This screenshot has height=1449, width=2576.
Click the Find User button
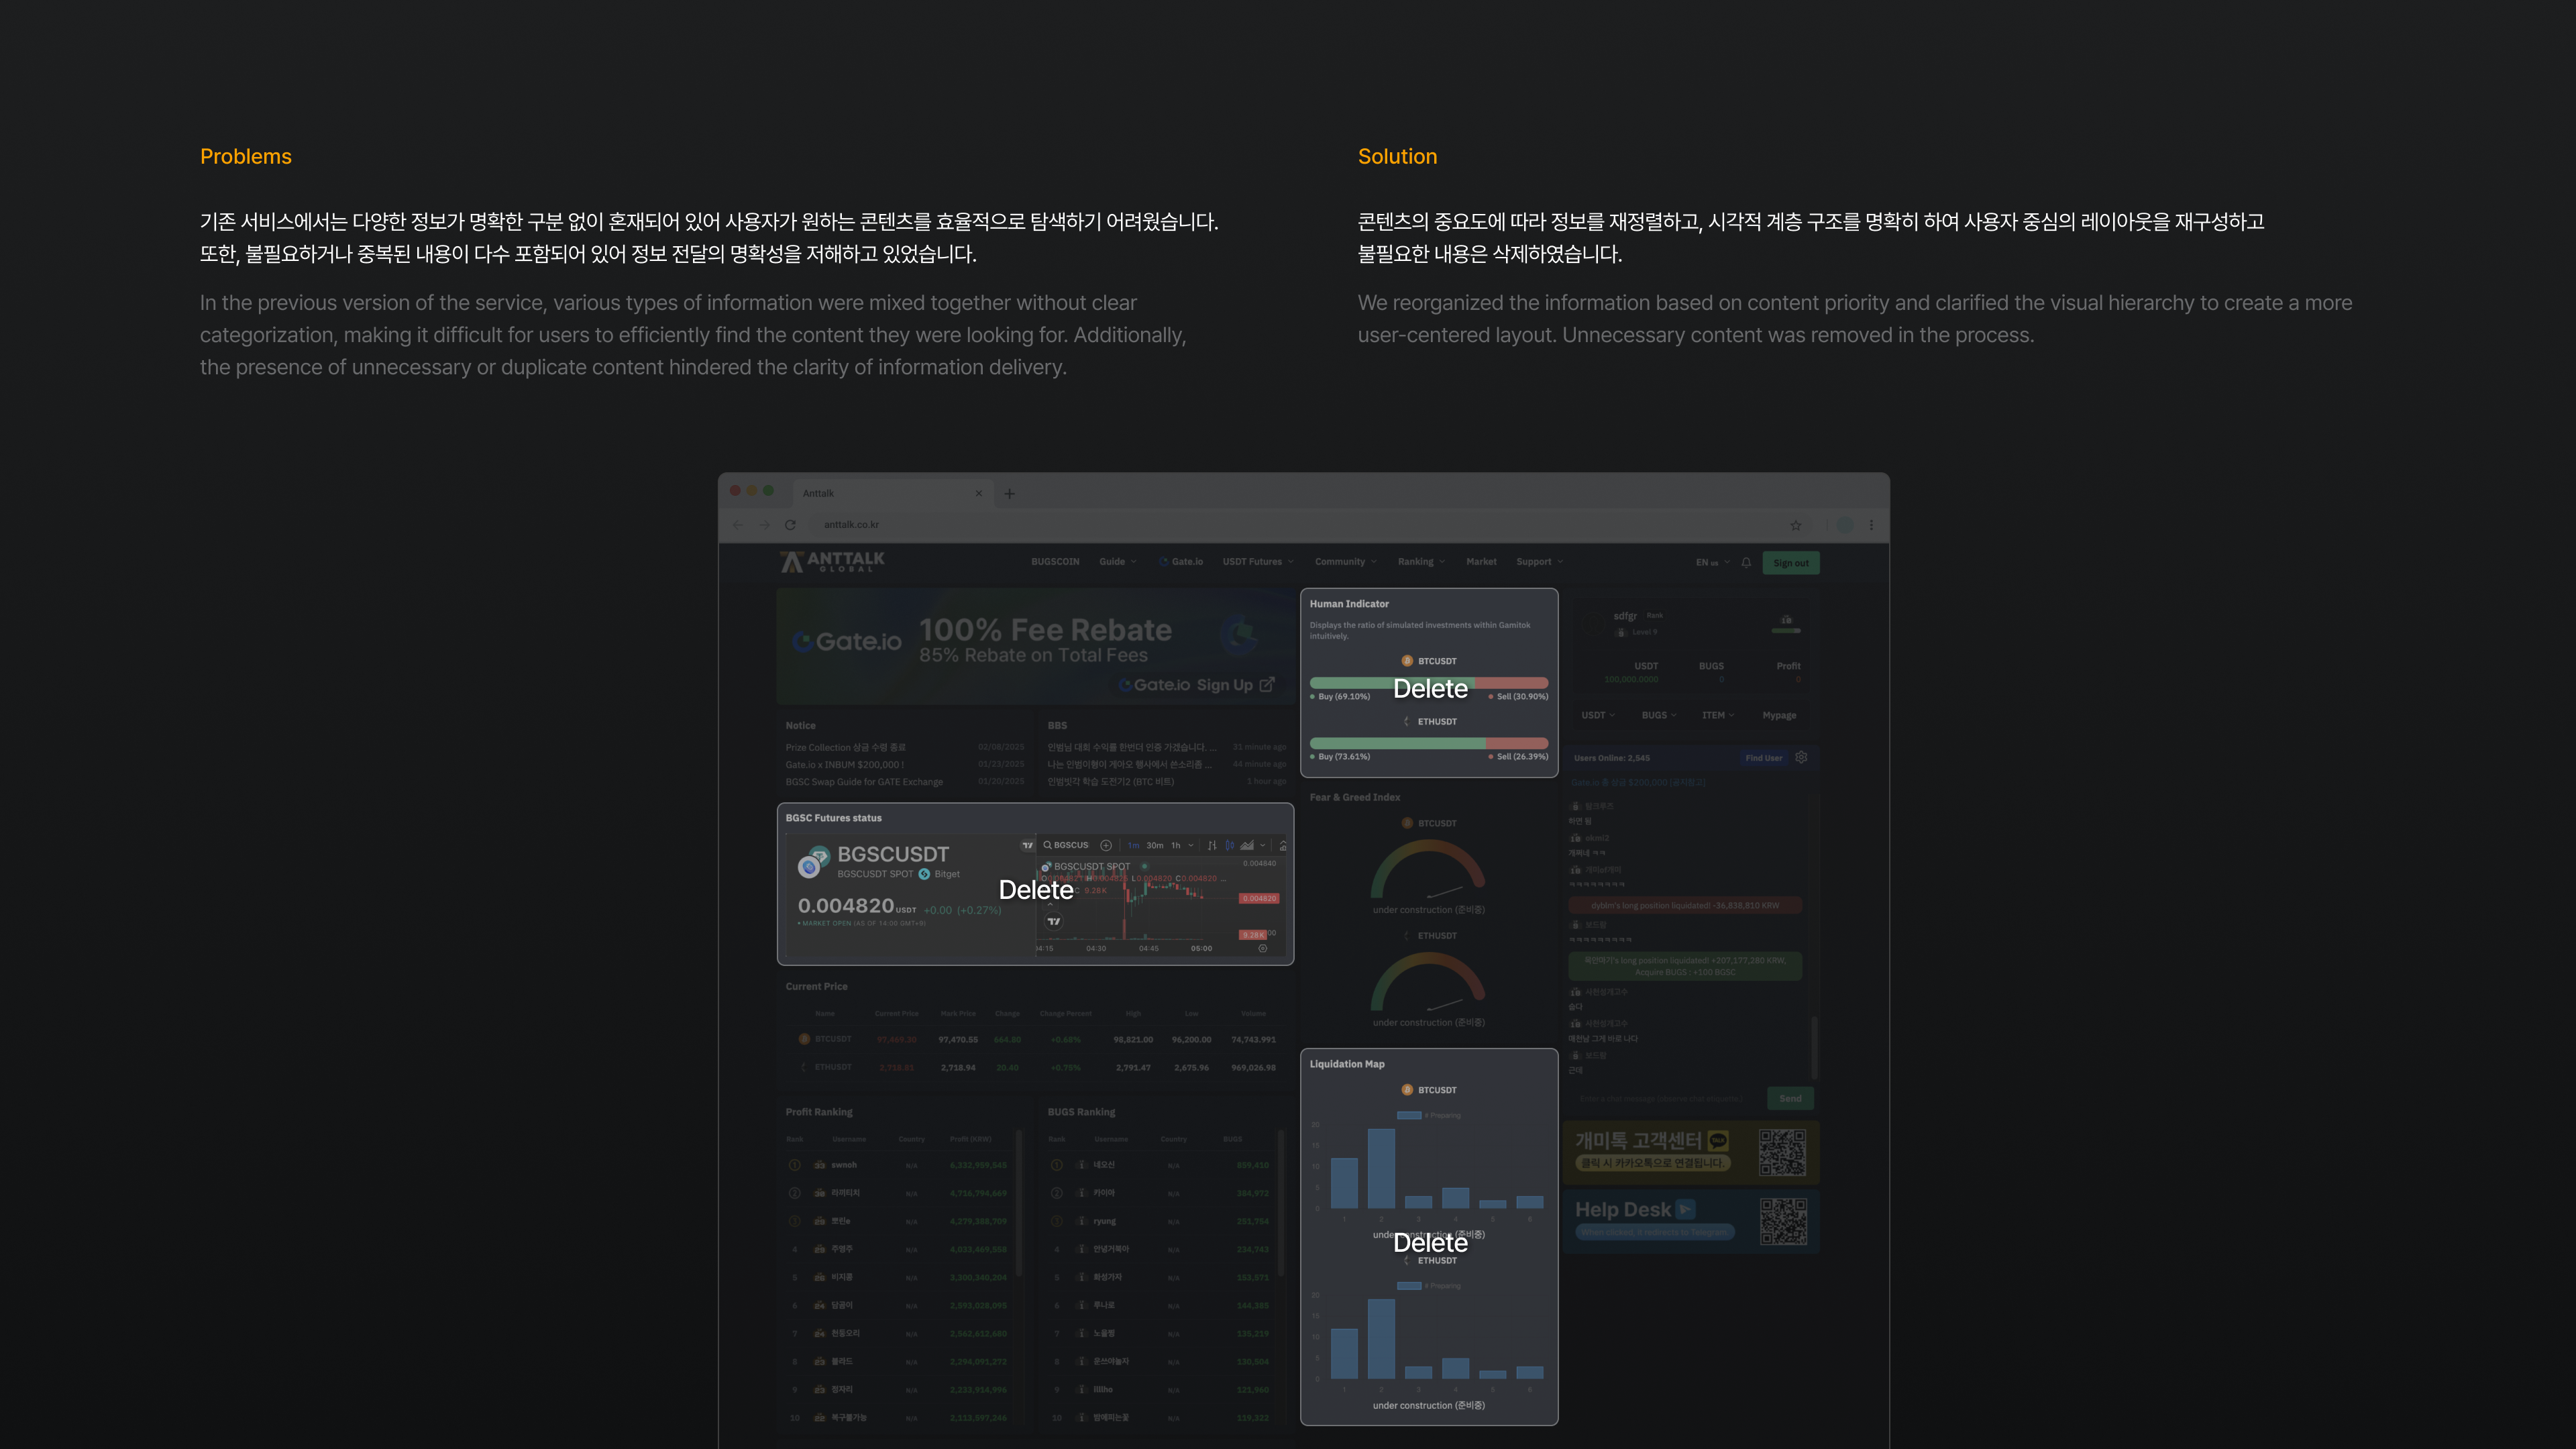1763,758
